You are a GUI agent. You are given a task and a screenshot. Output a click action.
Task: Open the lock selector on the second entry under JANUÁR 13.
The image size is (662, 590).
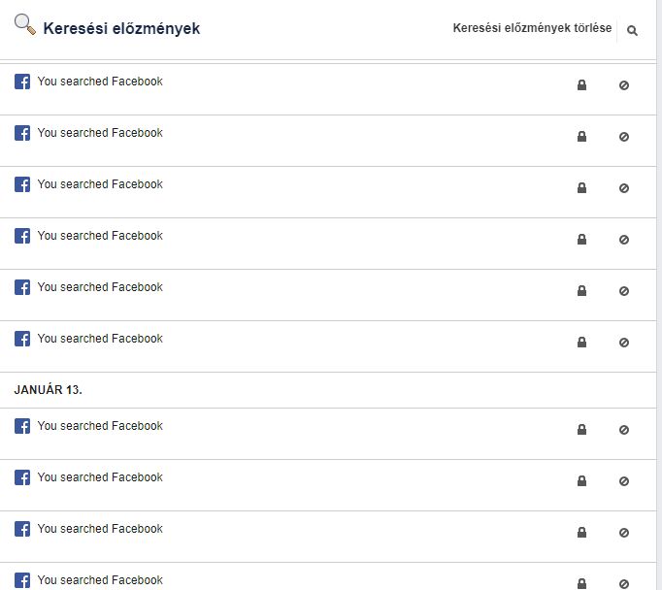pyautogui.click(x=581, y=481)
